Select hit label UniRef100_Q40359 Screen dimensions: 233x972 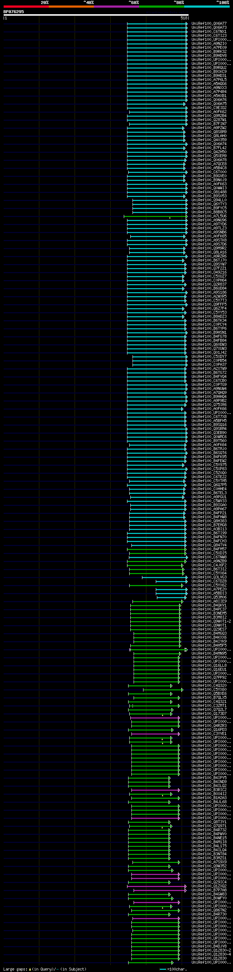coord(209,140)
